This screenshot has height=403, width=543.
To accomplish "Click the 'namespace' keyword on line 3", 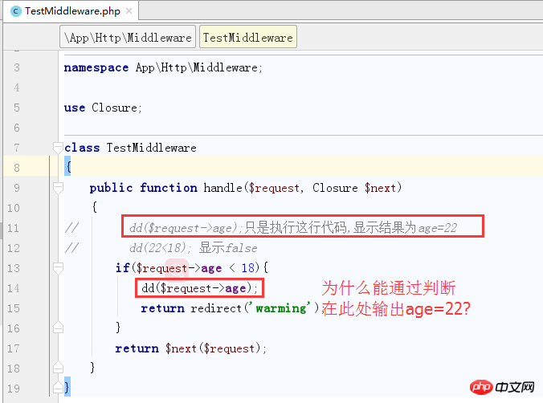I will (x=96, y=67).
